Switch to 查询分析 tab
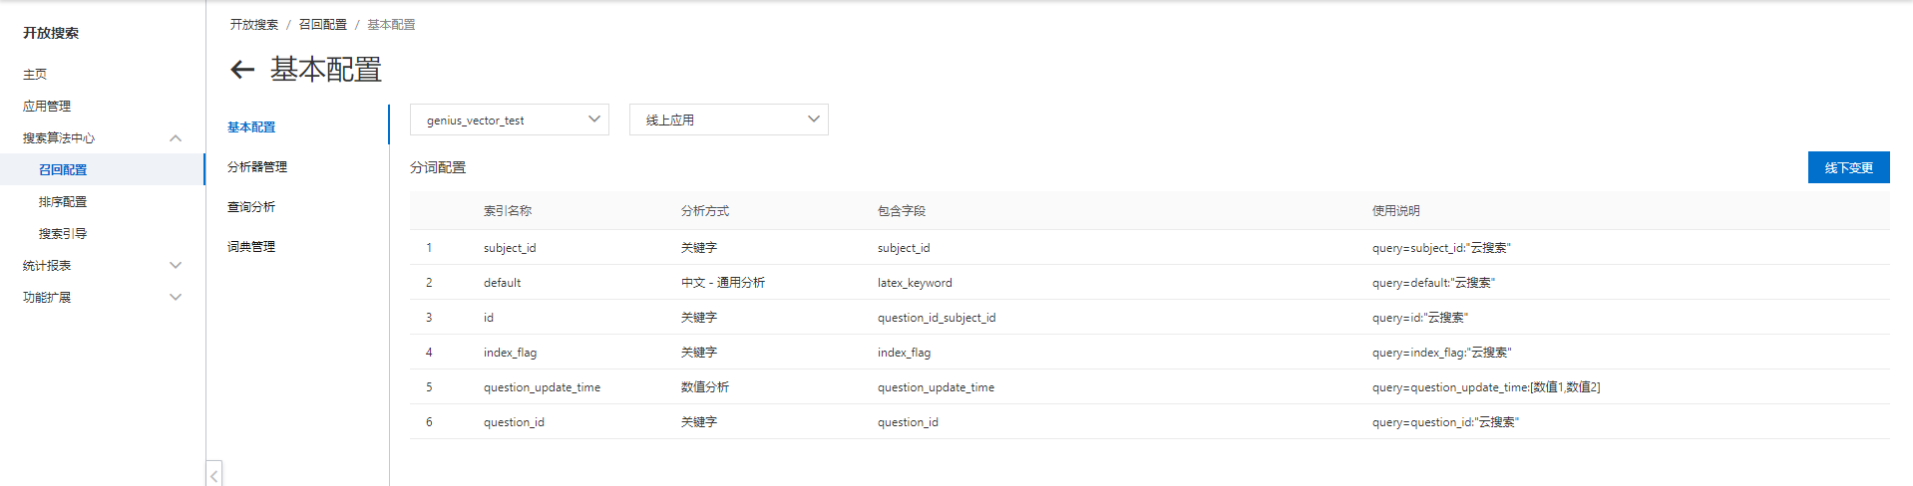This screenshot has height=486, width=1913. 251,206
